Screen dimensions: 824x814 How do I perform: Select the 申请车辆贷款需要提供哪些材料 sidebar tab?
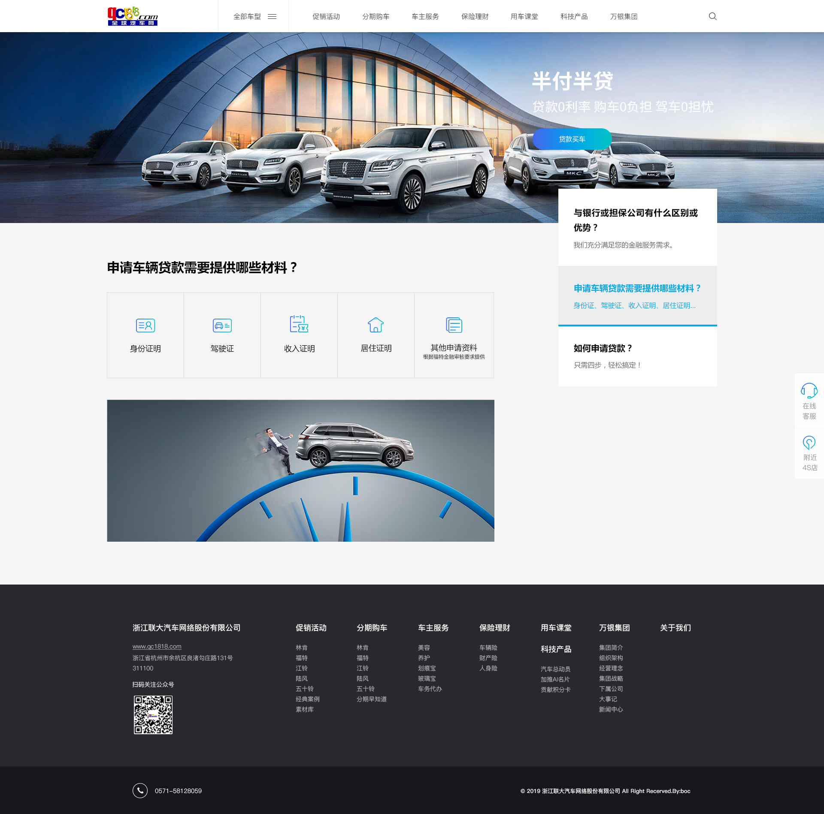(637, 296)
